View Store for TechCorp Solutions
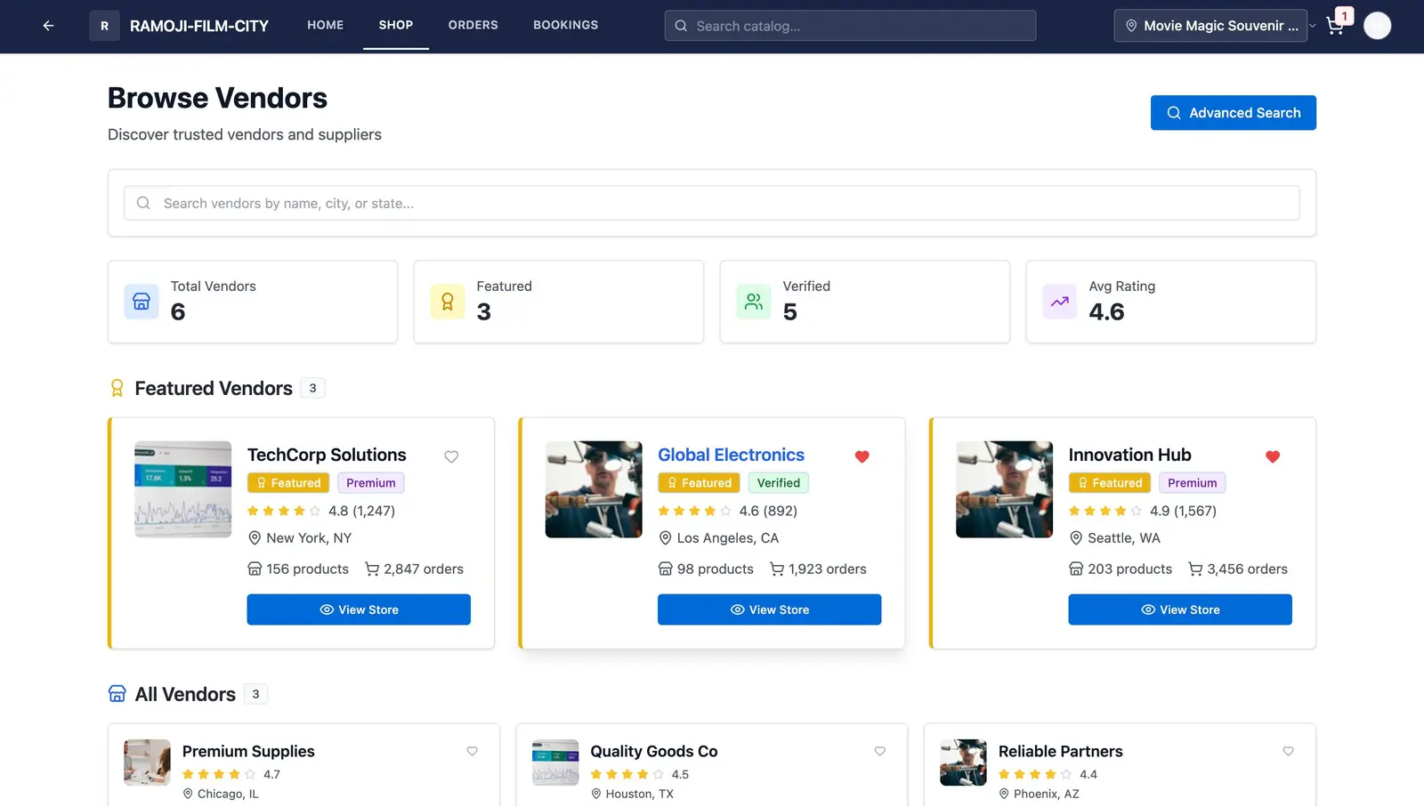This screenshot has width=1424, height=807. pos(359,609)
